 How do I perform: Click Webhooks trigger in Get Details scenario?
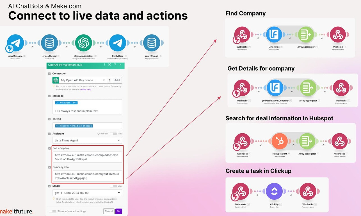pos(242,88)
